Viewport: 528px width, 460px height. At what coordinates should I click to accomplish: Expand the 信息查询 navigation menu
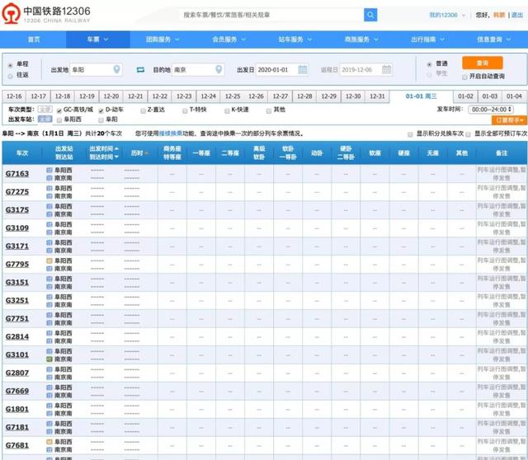point(493,40)
